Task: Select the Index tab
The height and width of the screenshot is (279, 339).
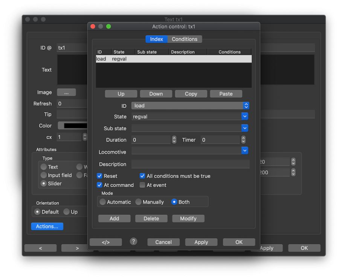Action: pyautogui.click(x=156, y=39)
